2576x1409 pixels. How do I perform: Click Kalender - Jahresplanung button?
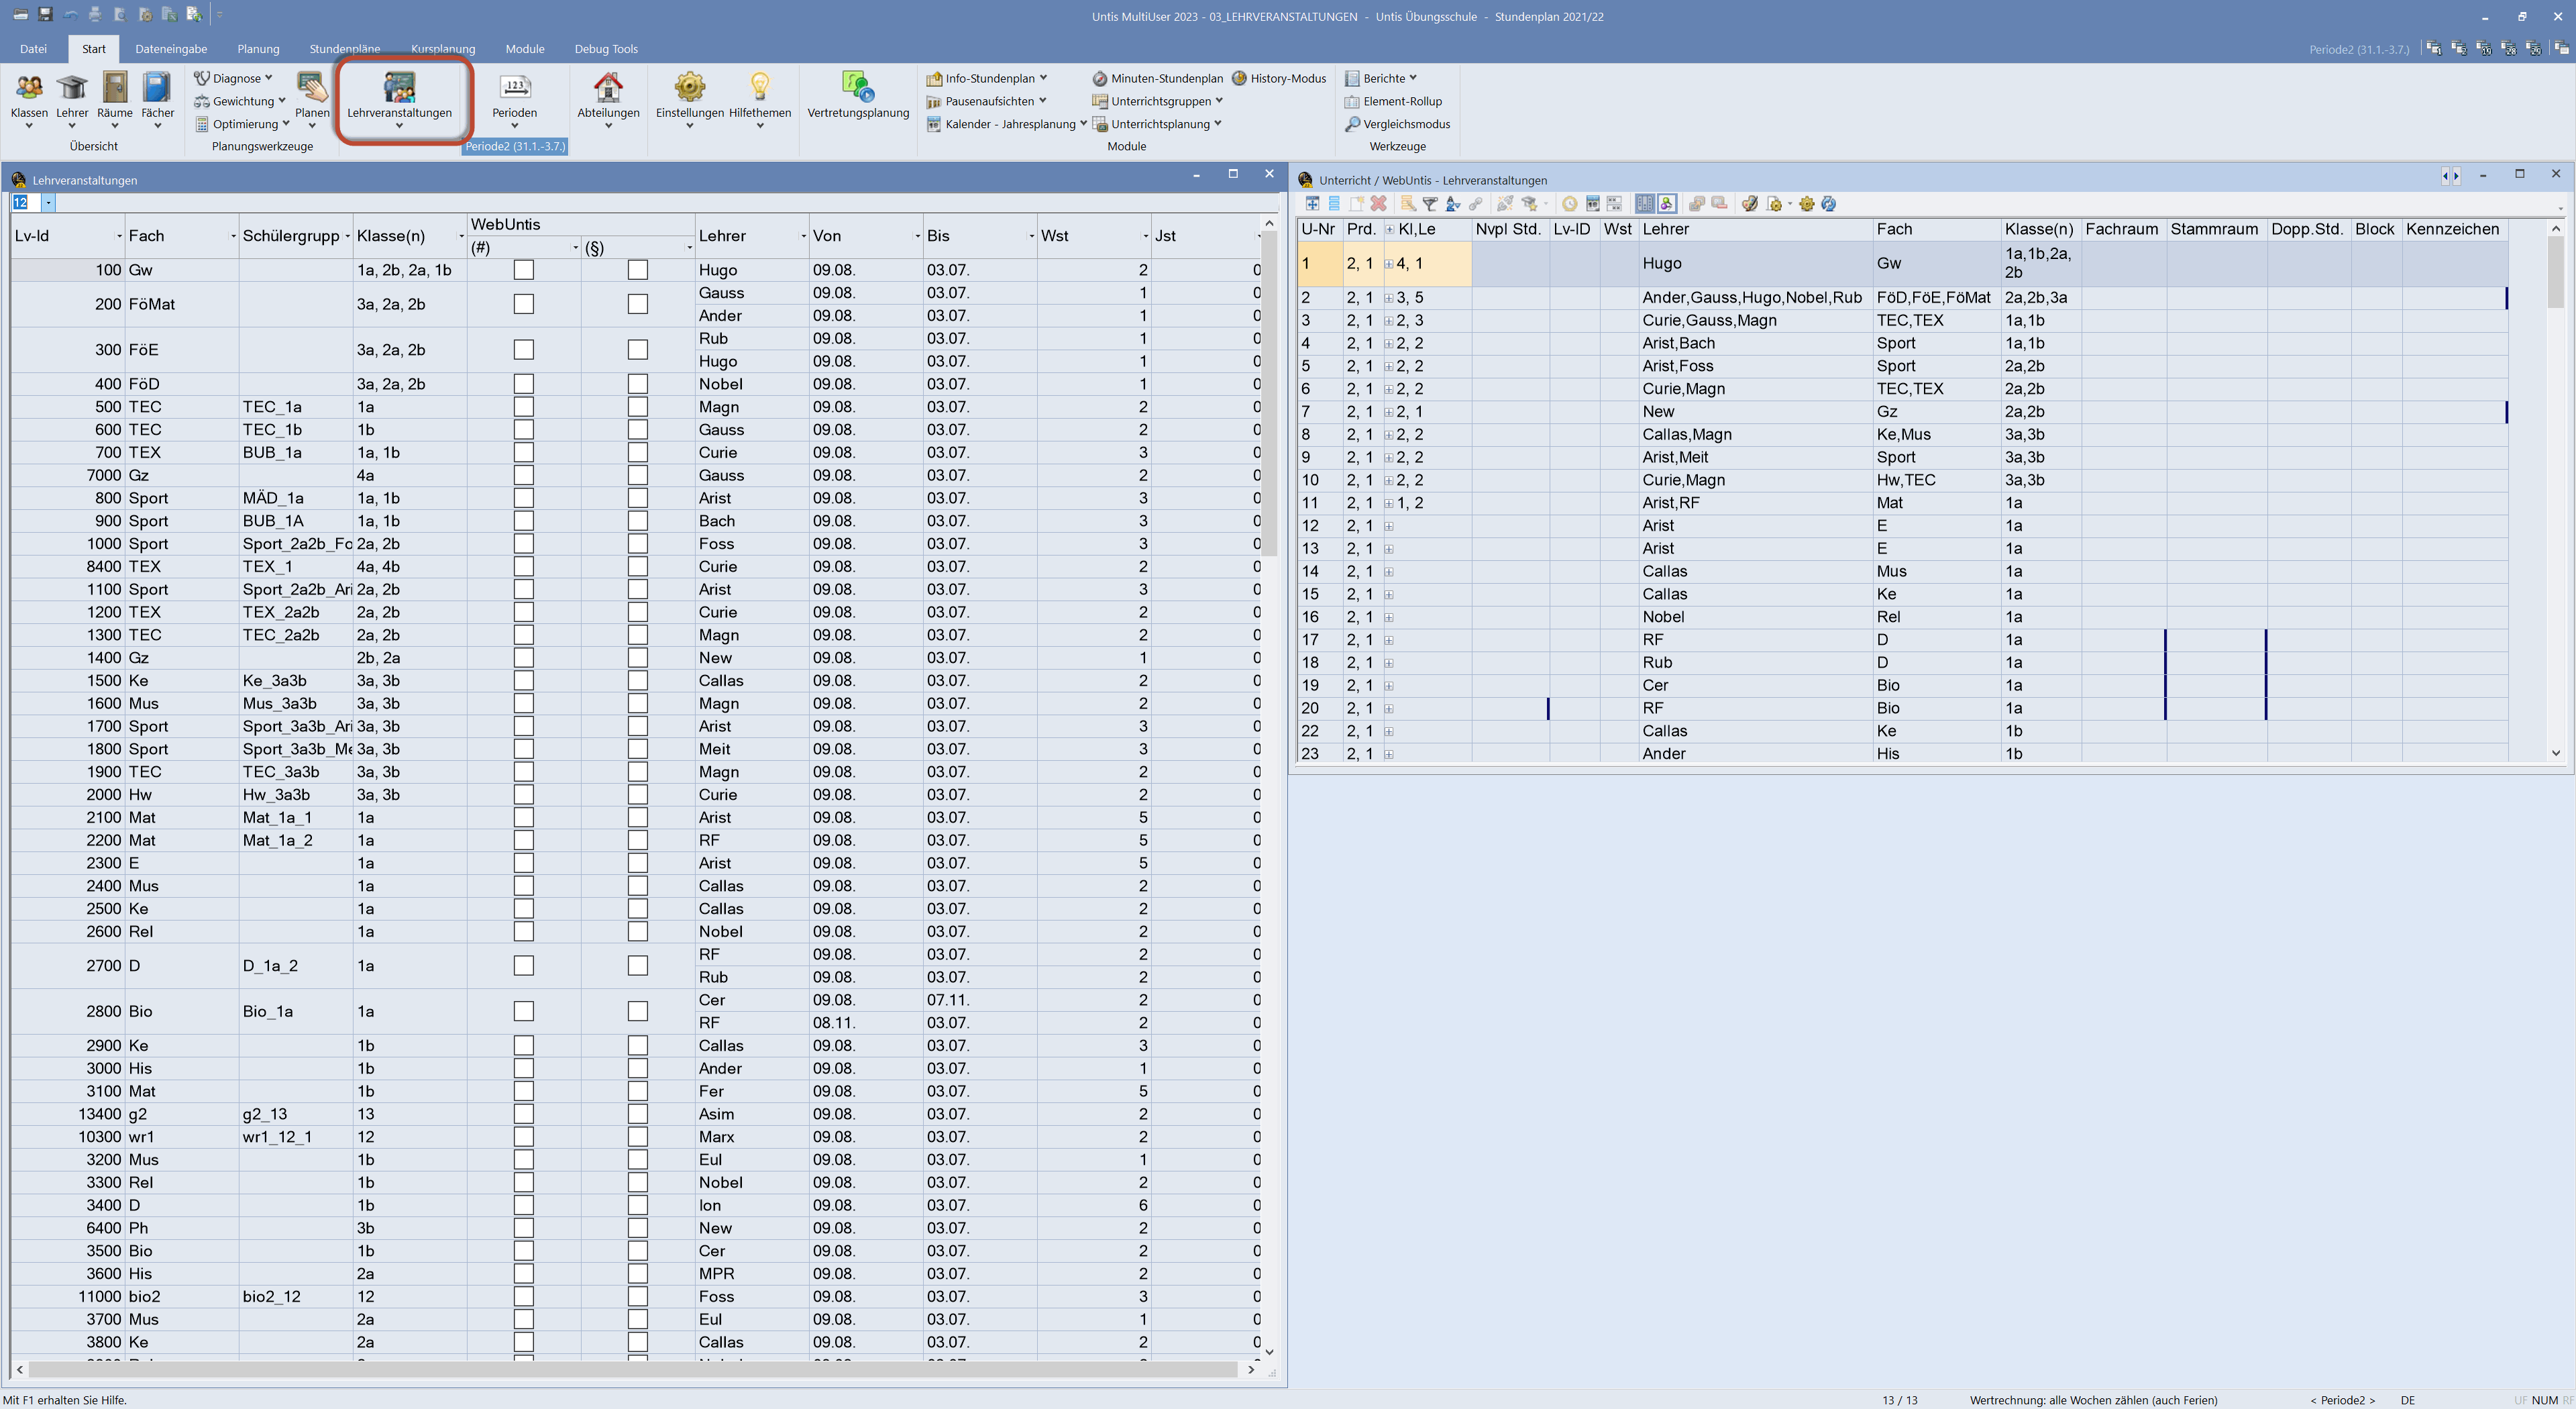(x=1007, y=124)
